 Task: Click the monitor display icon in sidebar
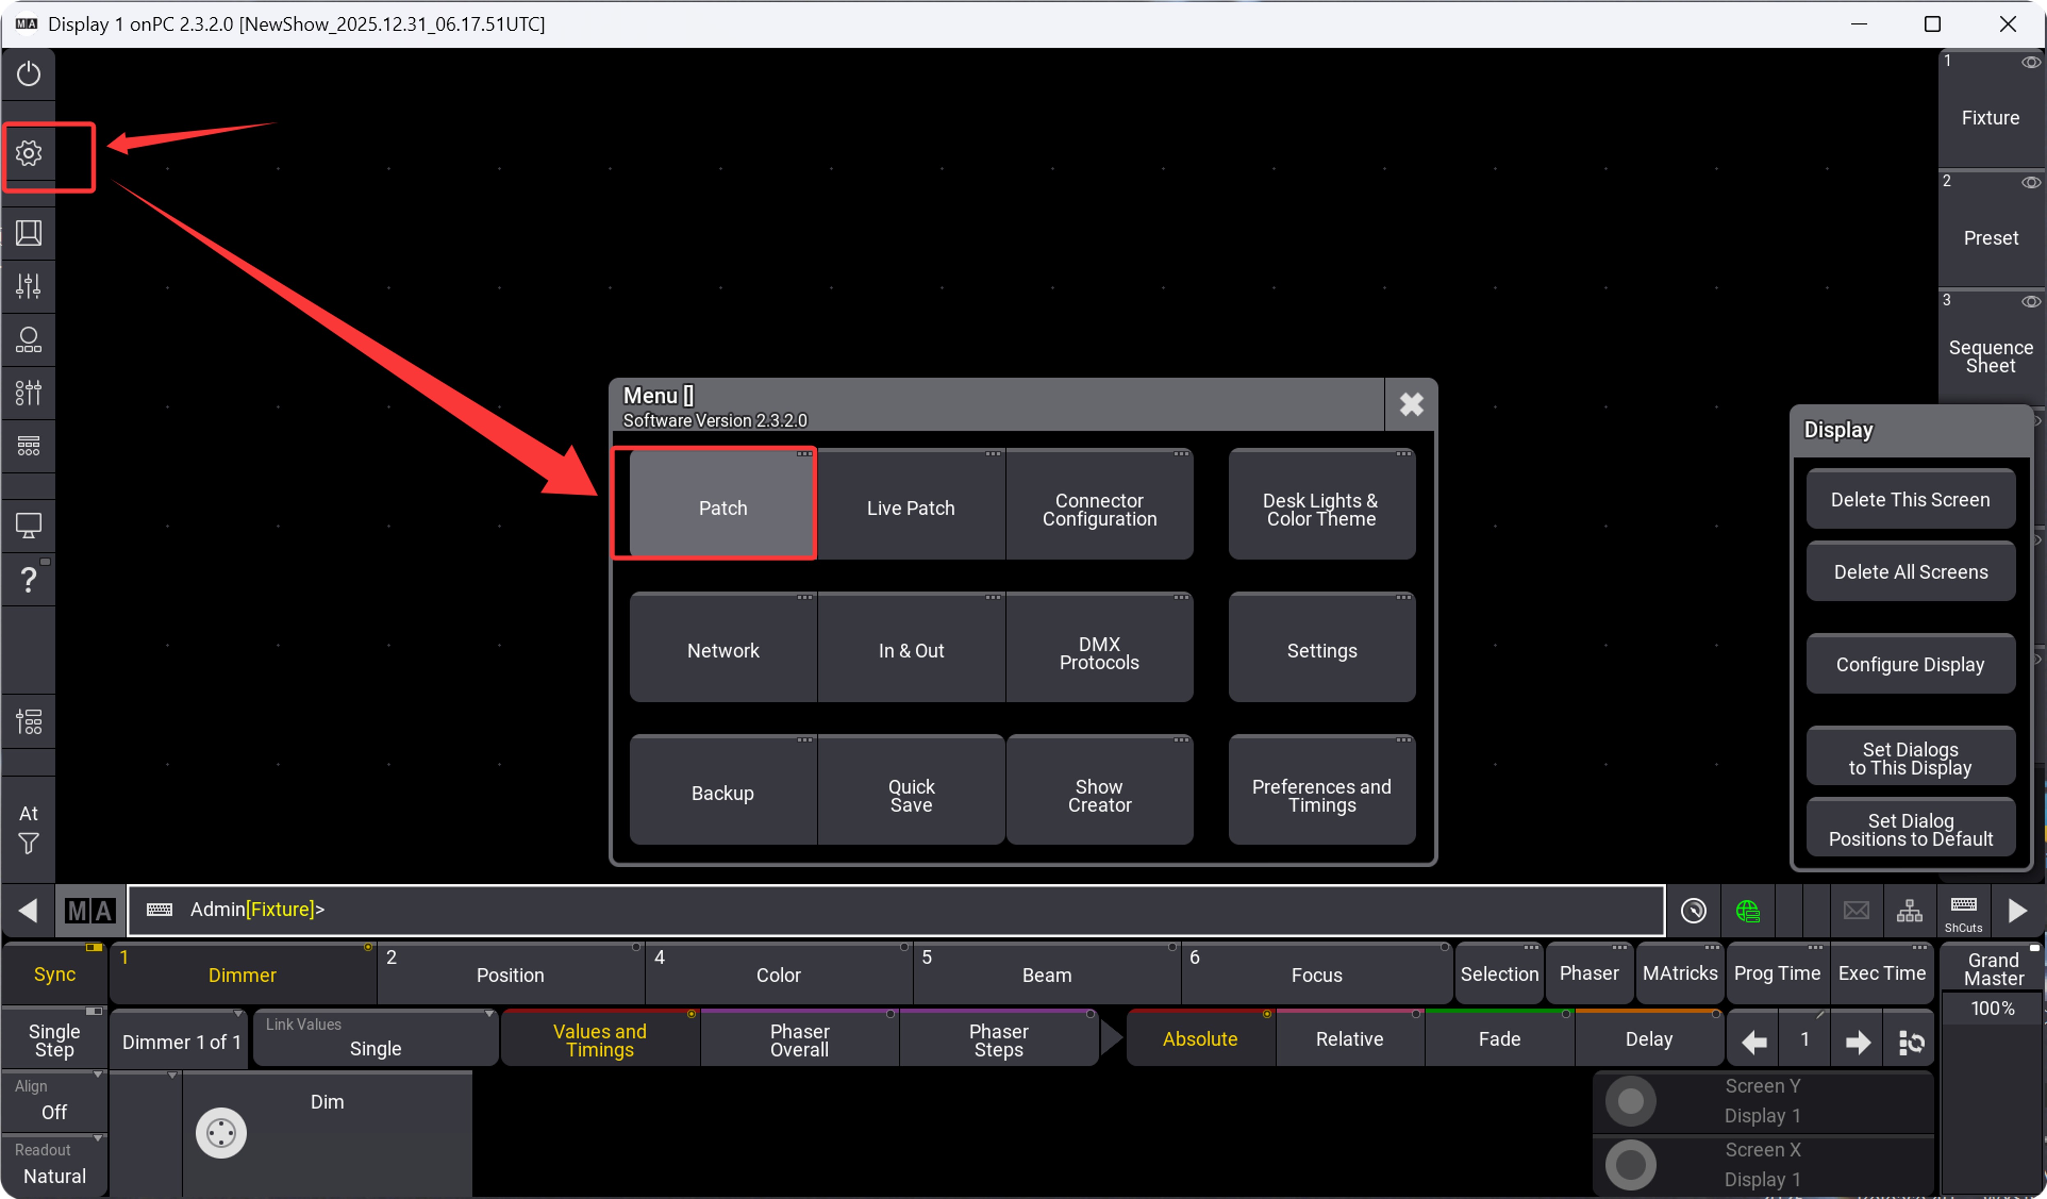(28, 525)
